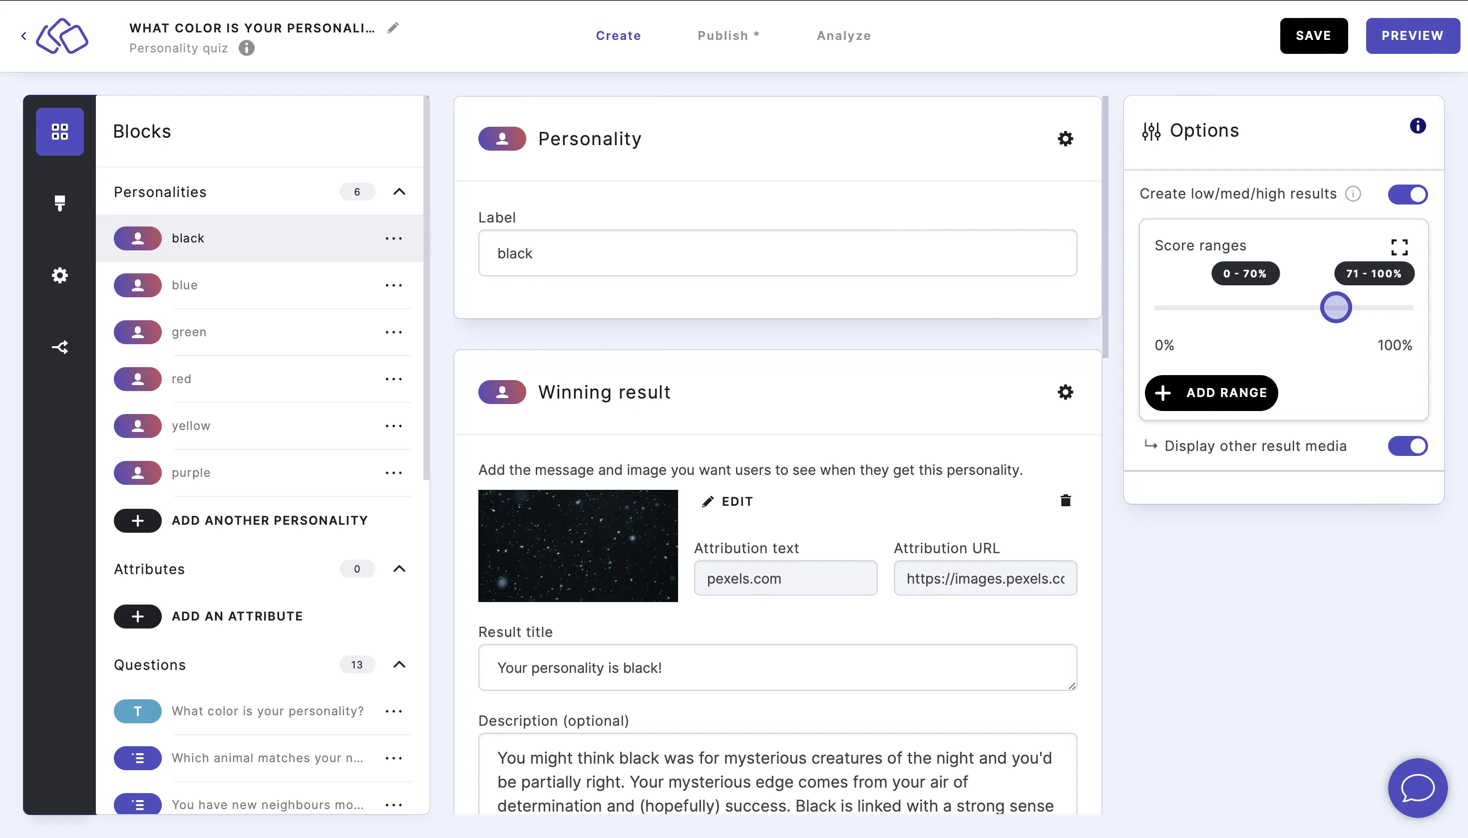The image size is (1468, 838).
Task: Click the edit pencil icon on the image
Action: tap(707, 502)
